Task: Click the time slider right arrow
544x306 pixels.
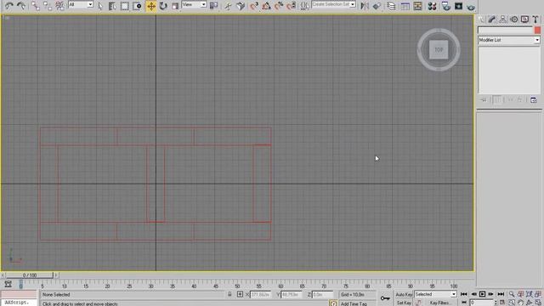Action: coord(56,275)
